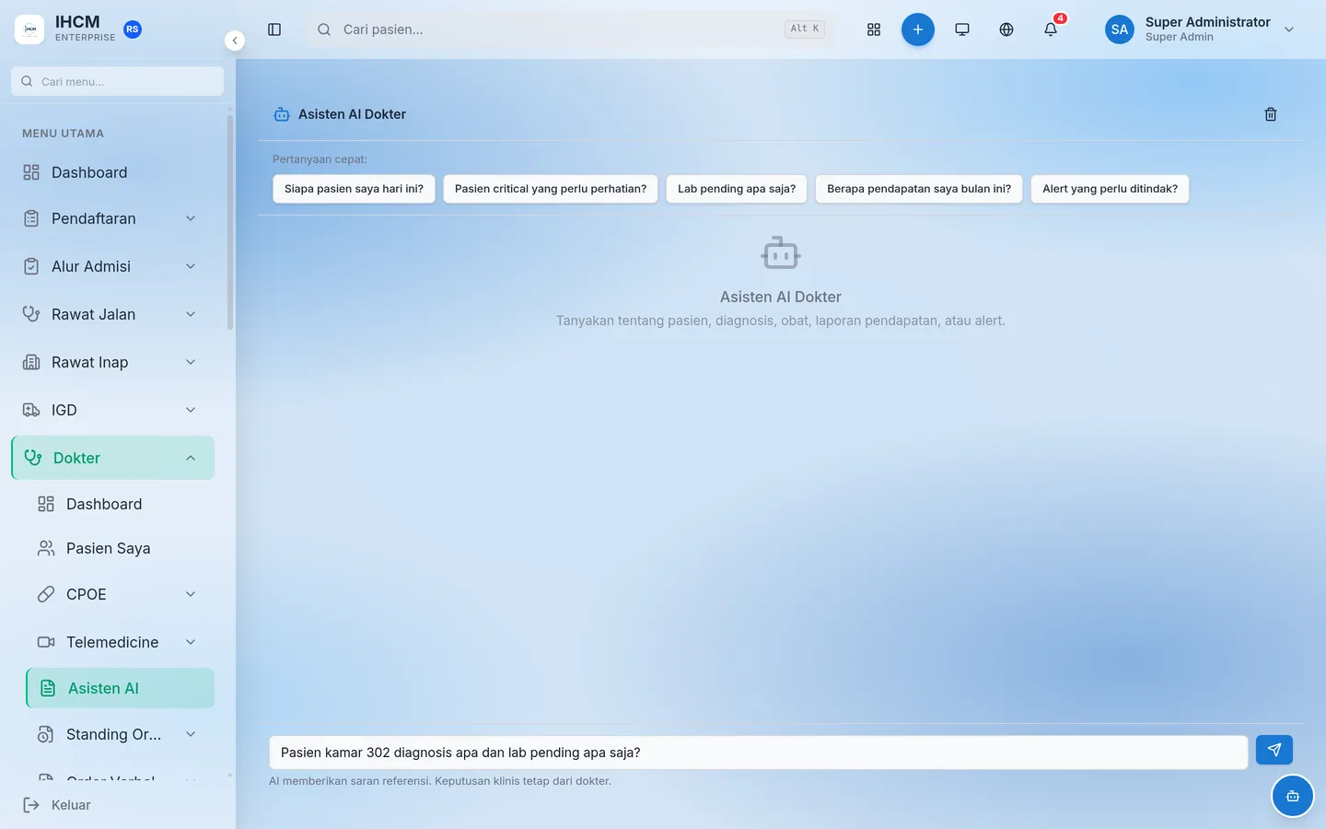Screen dimensions: 1326x829
Task: Select Asisten AI menu item
Action: 120,688
